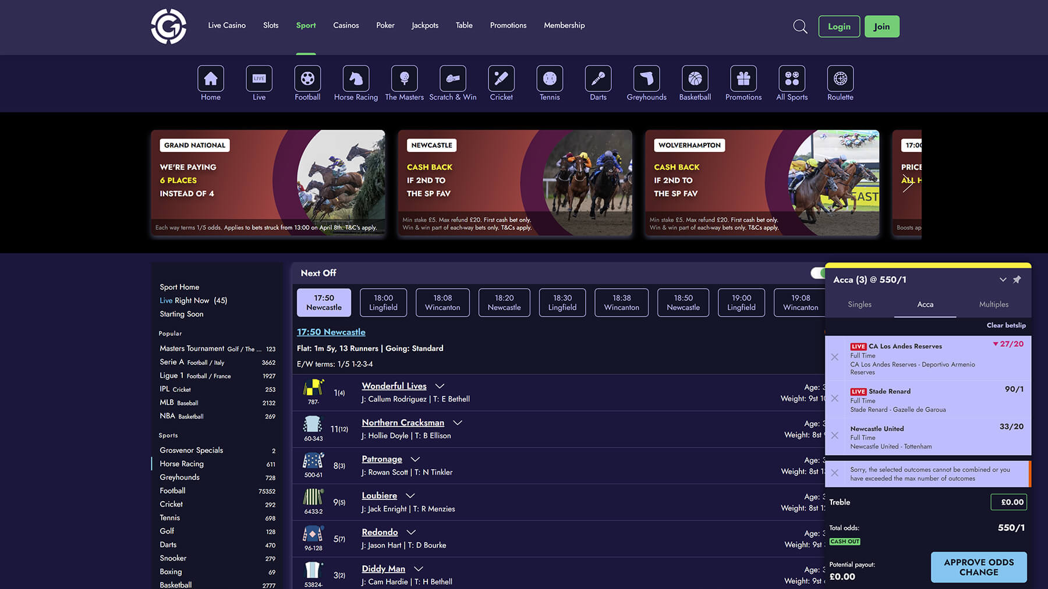Click the Join button
1048x589 pixels.
coord(881,26)
